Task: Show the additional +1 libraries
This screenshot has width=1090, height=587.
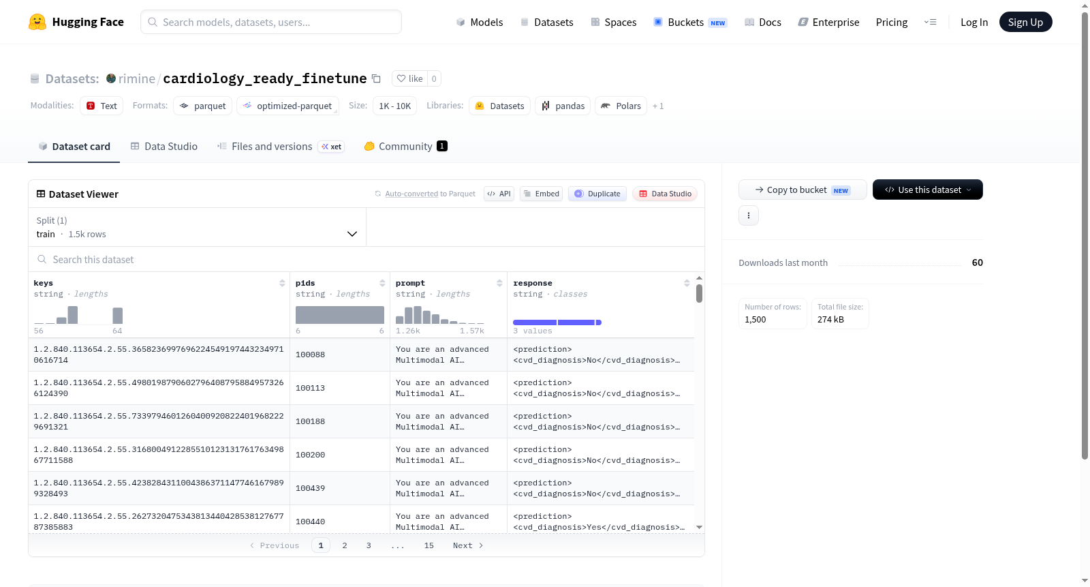Action: click(x=658, y=106)
